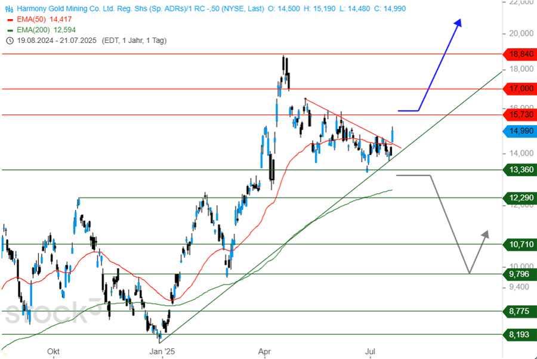537x359 pixels.
Task: Click the candlestick chart icon beside the title
Action: [x=9, y=9]
